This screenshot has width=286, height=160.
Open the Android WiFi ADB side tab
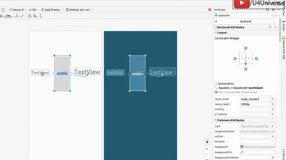point(284,48)
